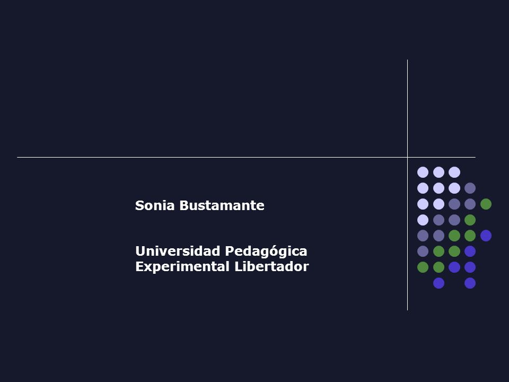
Task: Select the only lavender dot in fourth dot row
Action: tap(423, 220)
